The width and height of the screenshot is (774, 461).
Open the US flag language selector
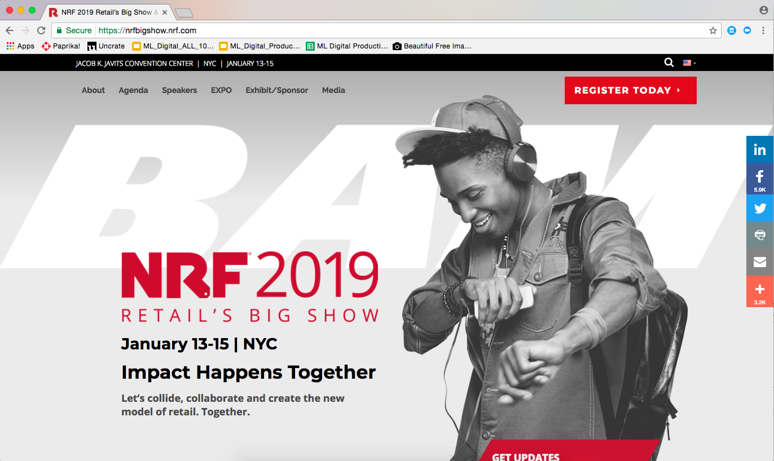(x=689, y=63)
